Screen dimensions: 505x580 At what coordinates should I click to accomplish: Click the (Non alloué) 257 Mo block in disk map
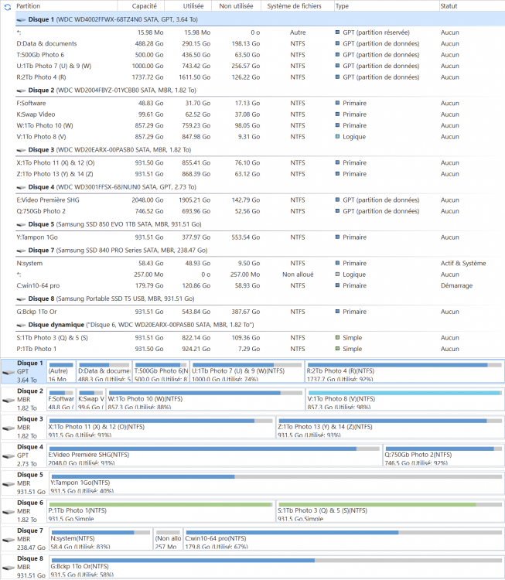point(168,539)
